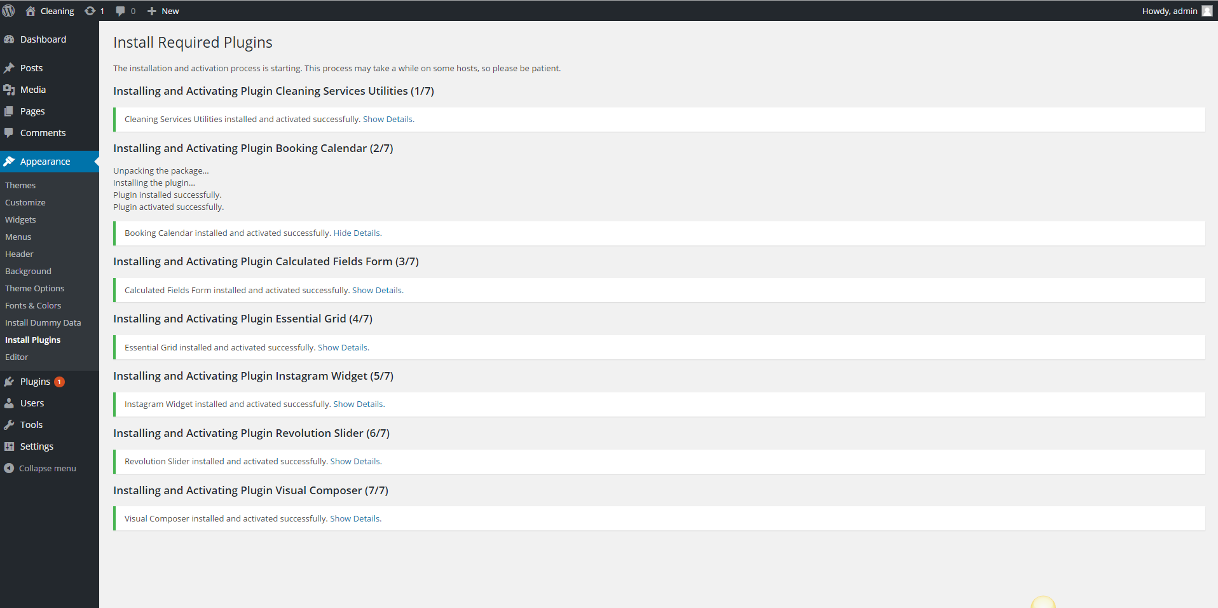Open the Customize submenu item

(x=25, y=202)
